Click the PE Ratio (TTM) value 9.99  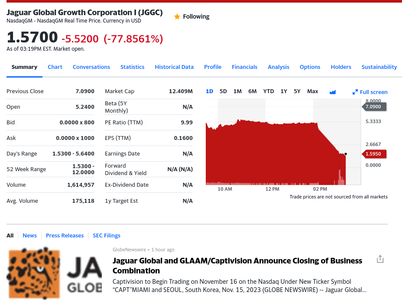(187, 122)
